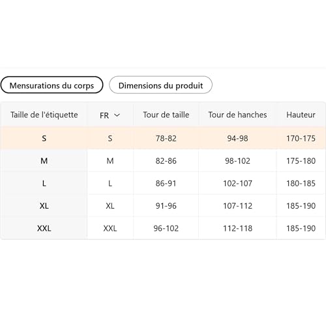Click the 170-175 height cell
The image size is (326, 326).
click(x=301, y=138)
